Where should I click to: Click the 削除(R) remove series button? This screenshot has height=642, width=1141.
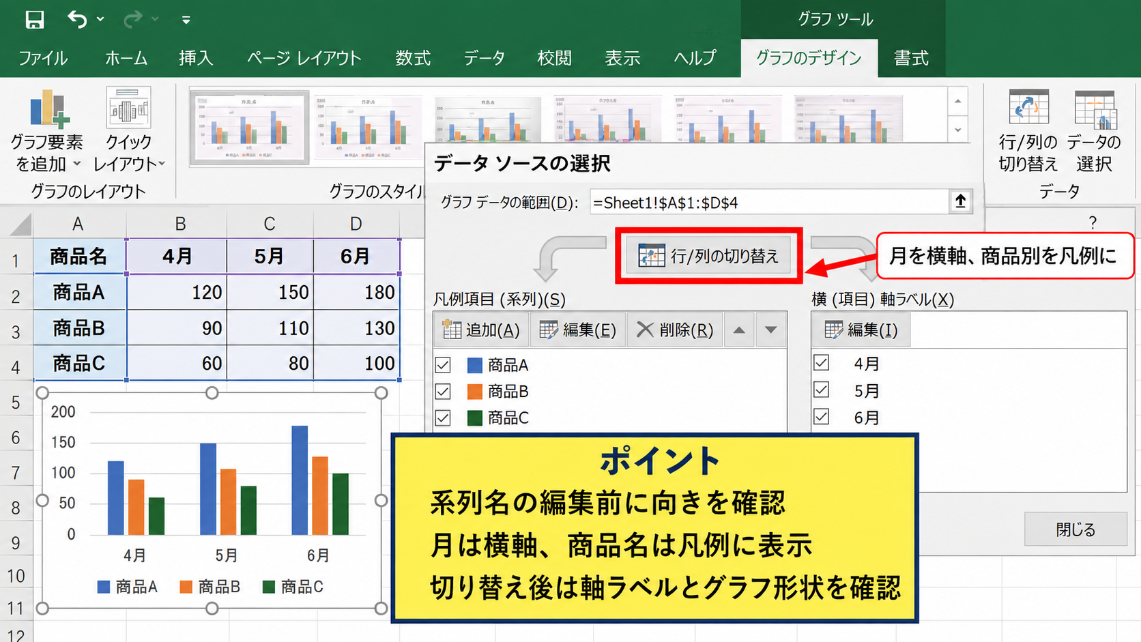[674, 330]
